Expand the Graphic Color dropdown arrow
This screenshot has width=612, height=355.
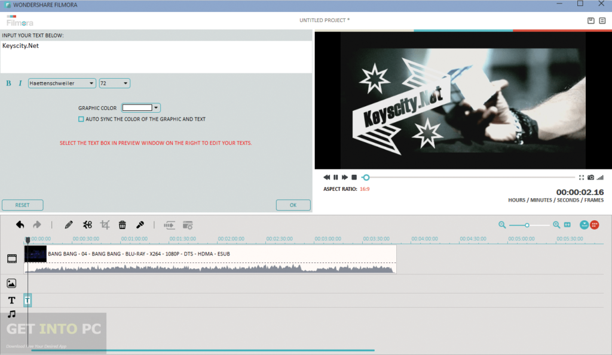[x=156, y=107]
